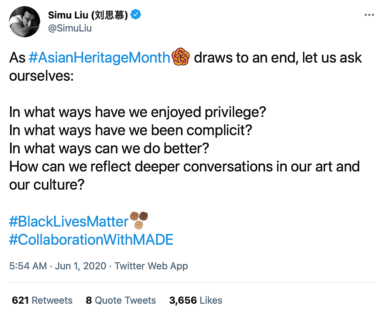Click the raised fists emoji icon
The image size is (383, 315).
pyautogui.click(x=139, y=220)
